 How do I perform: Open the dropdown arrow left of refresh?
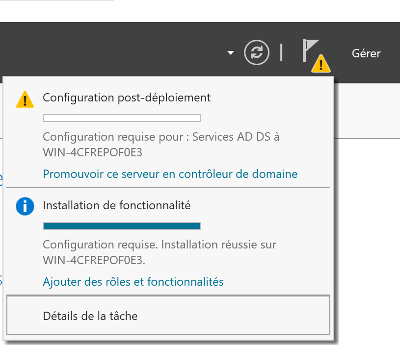[231, 52]
